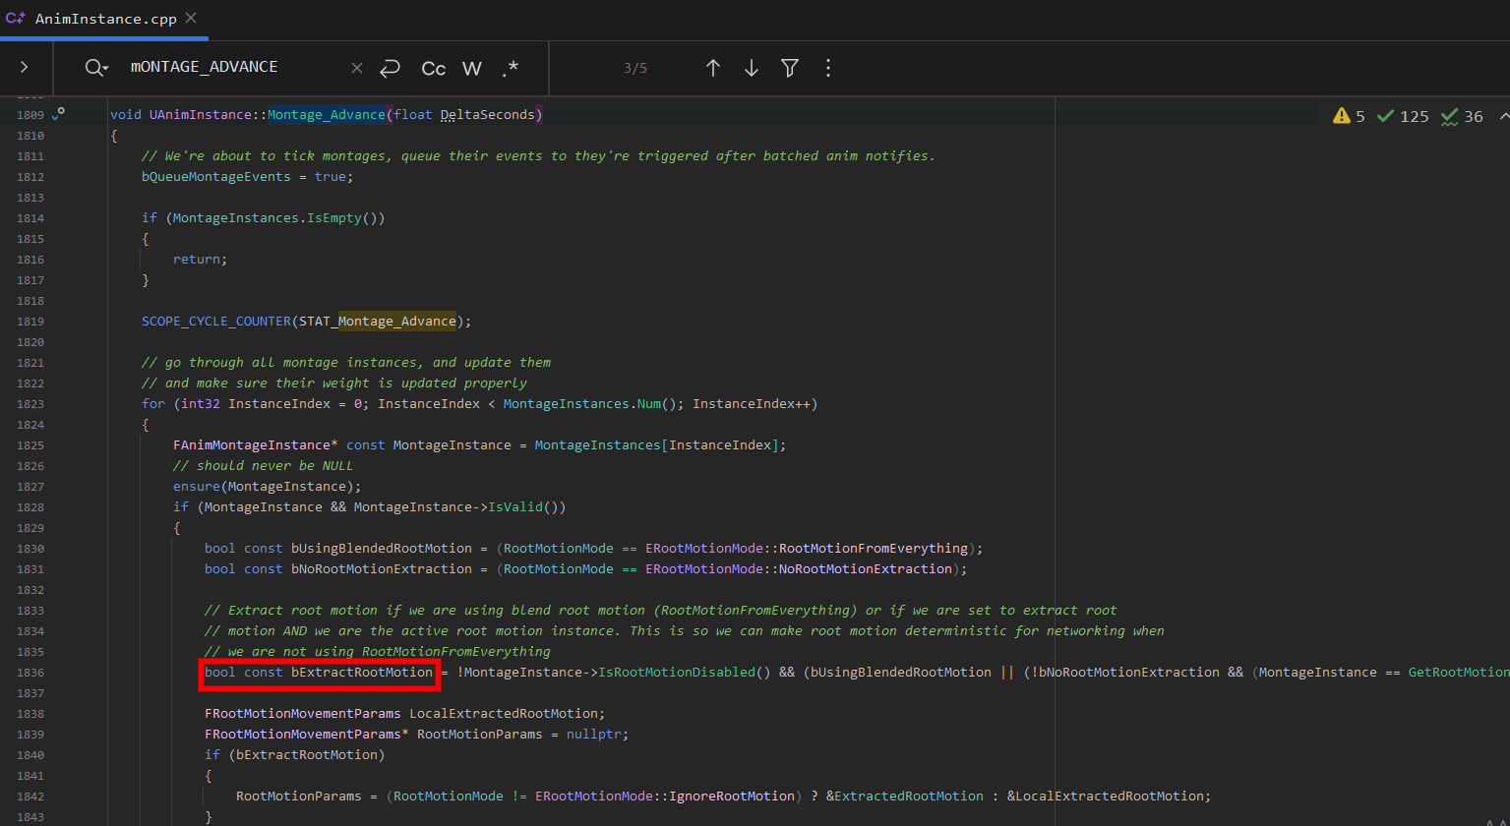
Task: Click the return statement on line 1816
Action: coord(200,260)
